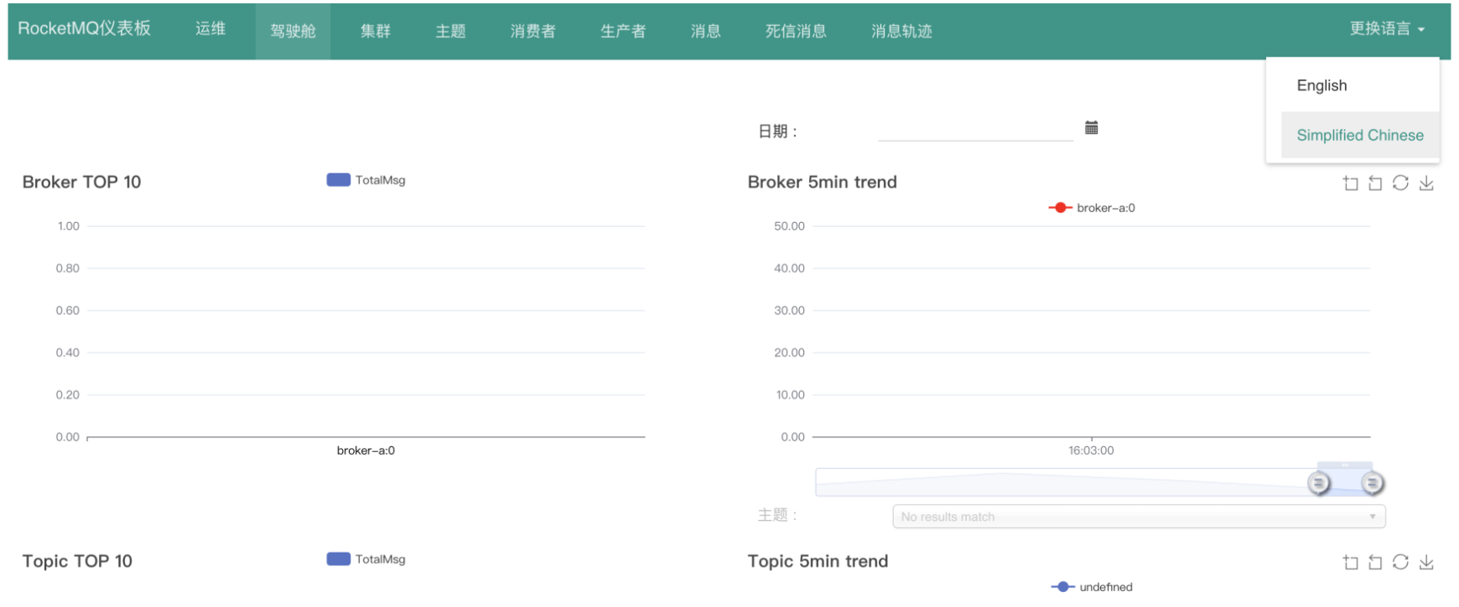Choose Simplified Chinese language option

[x=1359, y=135]
